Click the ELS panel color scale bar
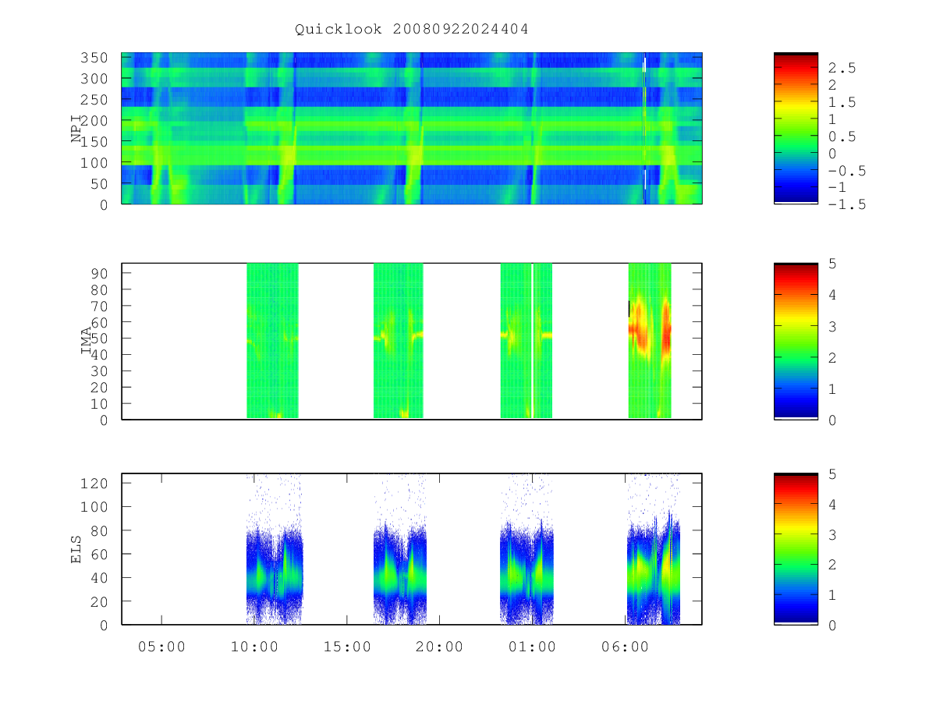 [796, 549]
